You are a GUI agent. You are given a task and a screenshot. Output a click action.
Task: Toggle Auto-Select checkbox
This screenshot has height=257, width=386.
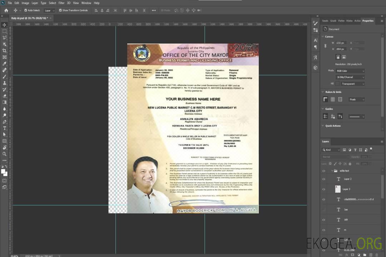(x=26, y=10)
